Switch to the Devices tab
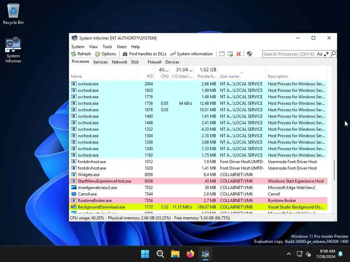The image size is (350, 262). click(x=172, y=62)
